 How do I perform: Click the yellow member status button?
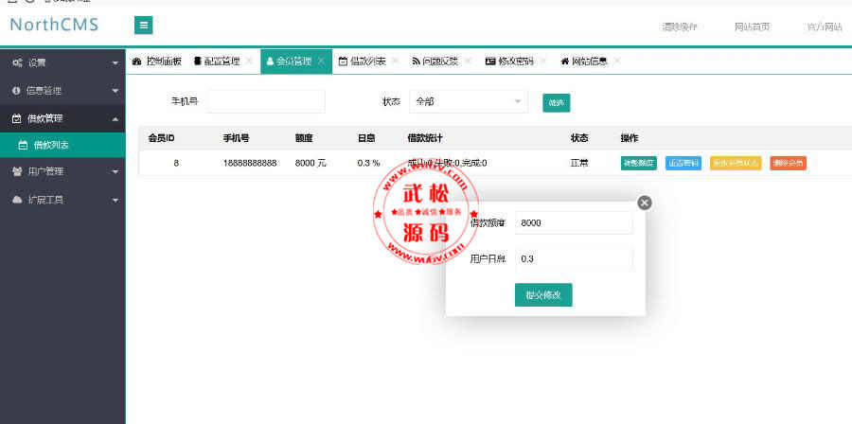click(x=736, y=163)
